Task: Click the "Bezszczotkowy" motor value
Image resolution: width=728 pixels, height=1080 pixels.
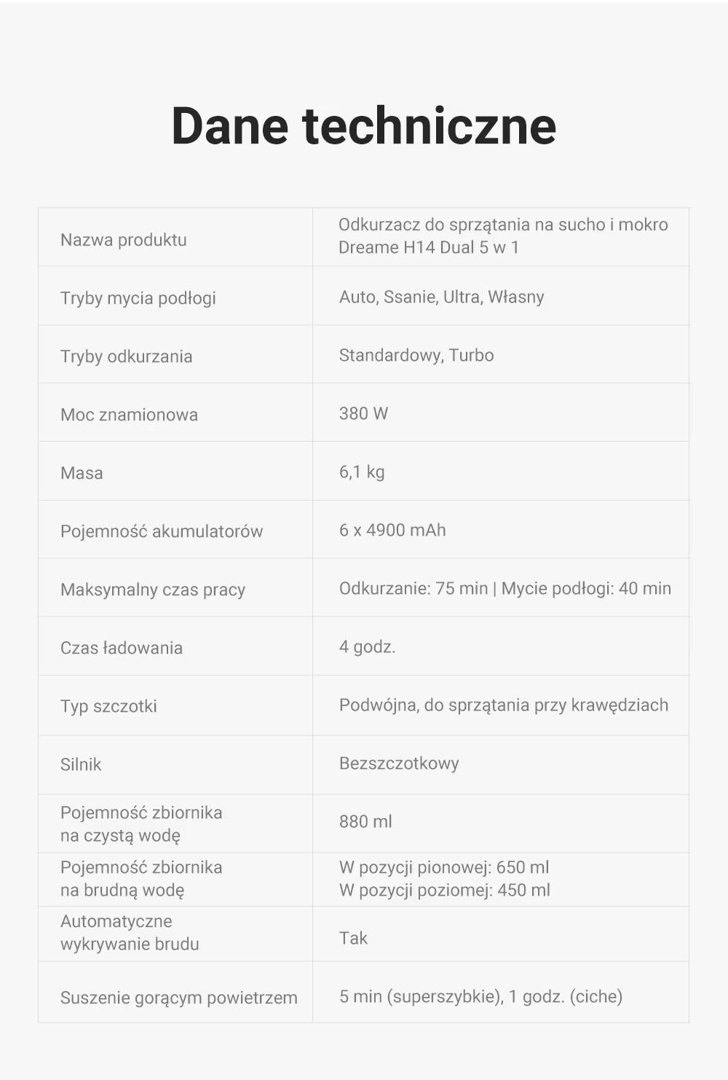Action: tap(398, 763)
